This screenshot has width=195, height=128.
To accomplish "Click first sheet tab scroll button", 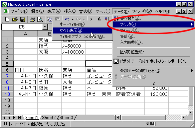I will coord(4,118).
